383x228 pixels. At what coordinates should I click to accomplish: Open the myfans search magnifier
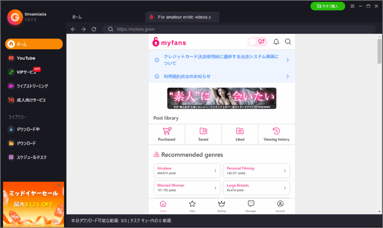pos(288,42)
